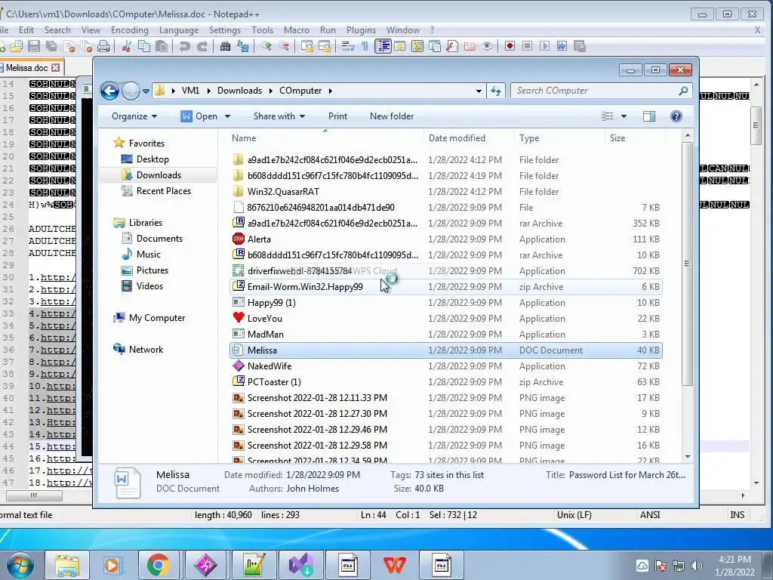The height and width of the screenshot is (580, 773).
Task: Click the Notepad++ horizontal scrollbar thumb
Action: [x=33, y=495]
